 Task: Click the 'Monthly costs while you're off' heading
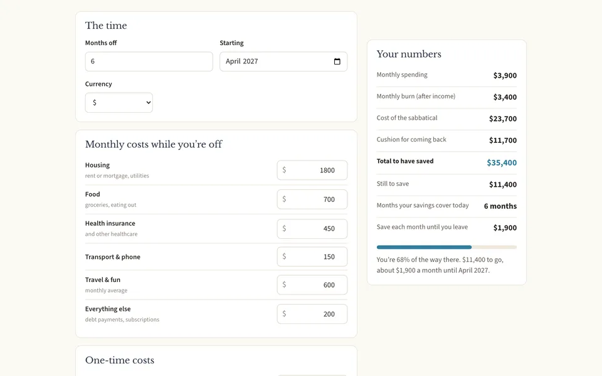coord(154,144)
